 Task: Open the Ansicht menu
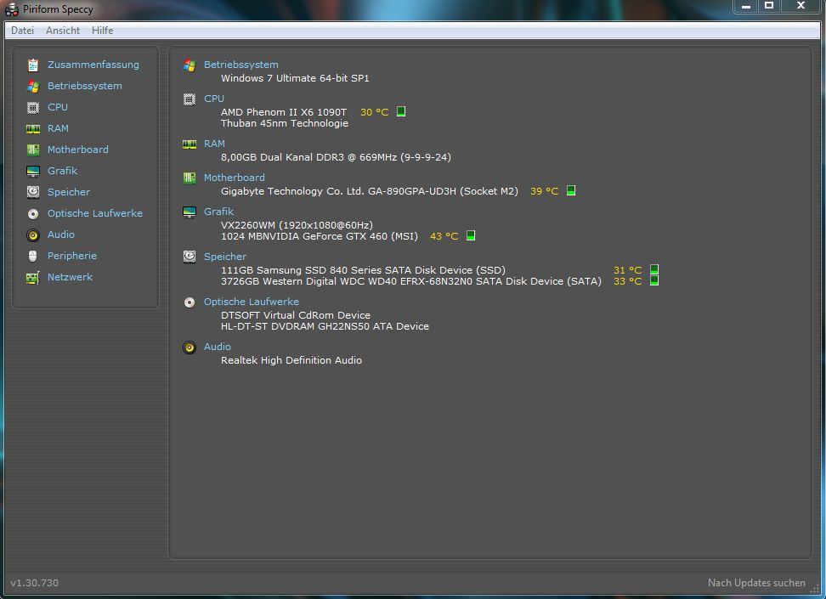coord(63,31)
